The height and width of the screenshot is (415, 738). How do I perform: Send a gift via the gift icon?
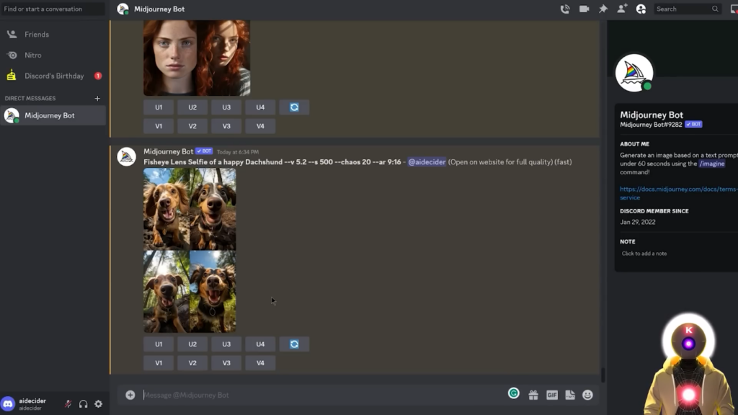pyautogui.click(x=533, y=395)
